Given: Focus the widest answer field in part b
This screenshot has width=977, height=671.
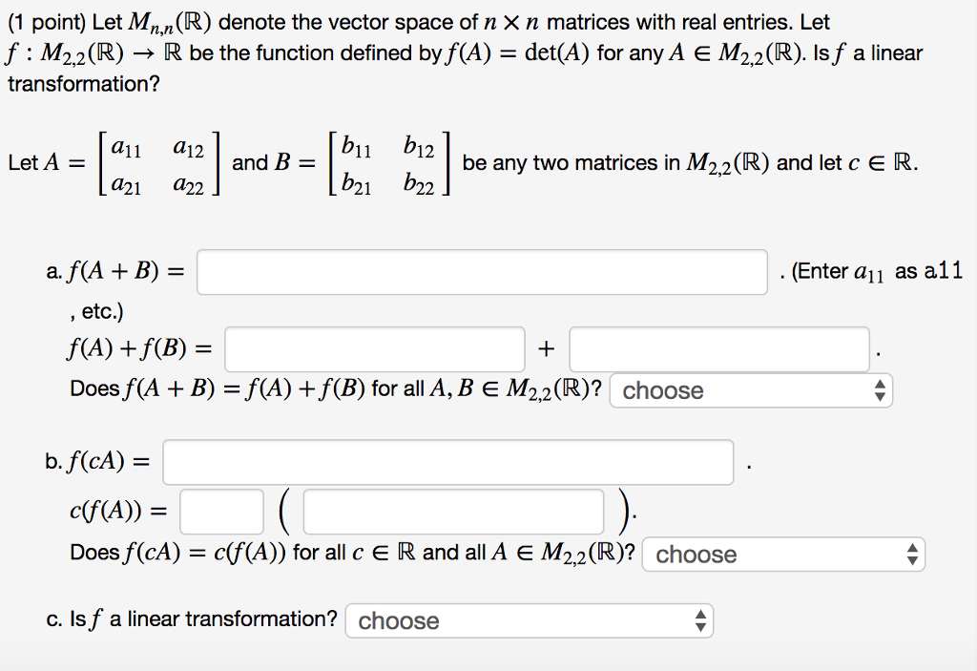Looking at the screenshot, I should coord(447,461).
